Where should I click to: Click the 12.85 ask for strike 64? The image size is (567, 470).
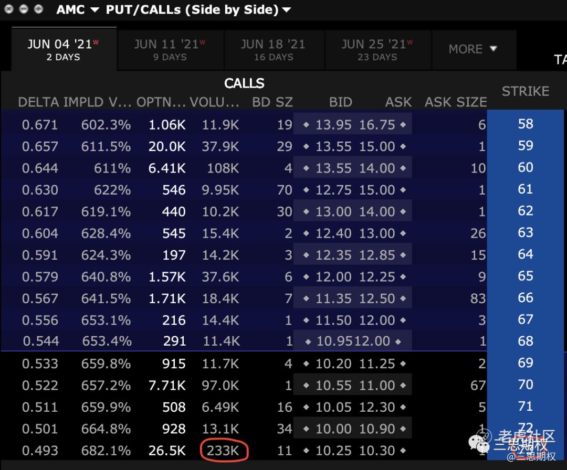click(377, 255)
